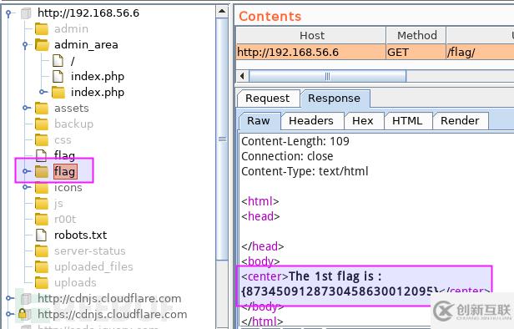514x329 pixels.
Task: Select the admin tree entry label
Action: coord(71,29)
